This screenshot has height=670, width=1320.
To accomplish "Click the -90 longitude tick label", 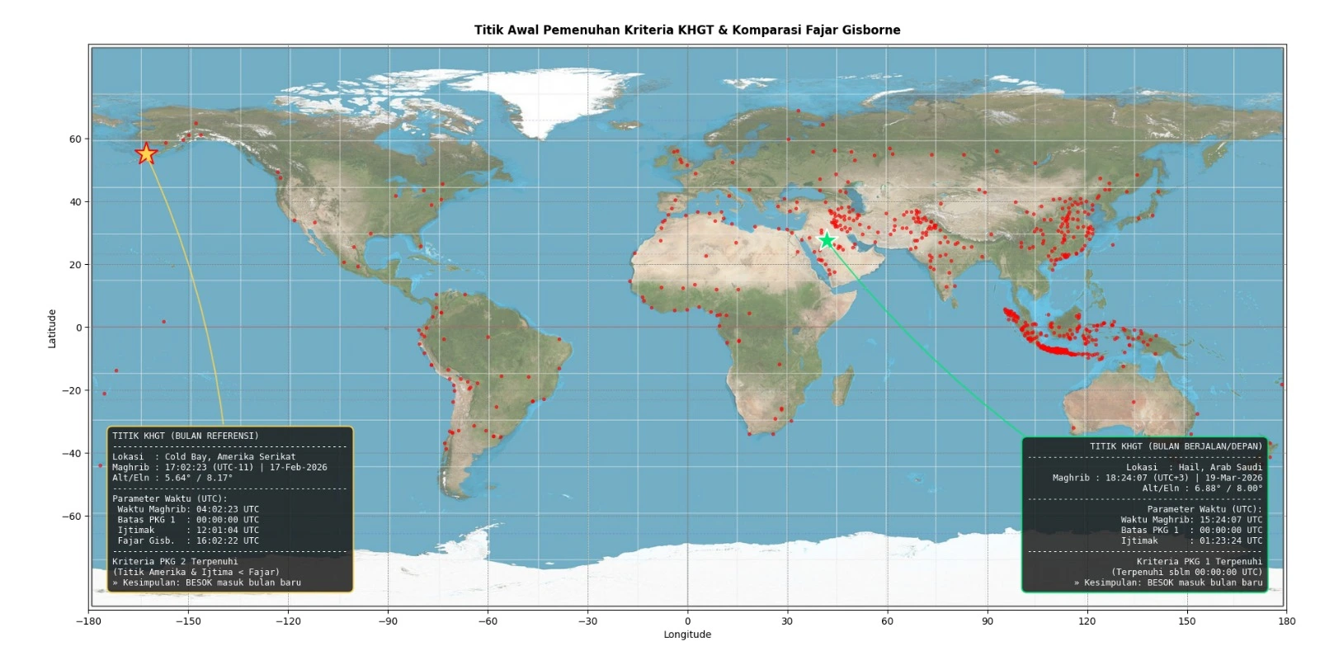I will click(388, 621).
